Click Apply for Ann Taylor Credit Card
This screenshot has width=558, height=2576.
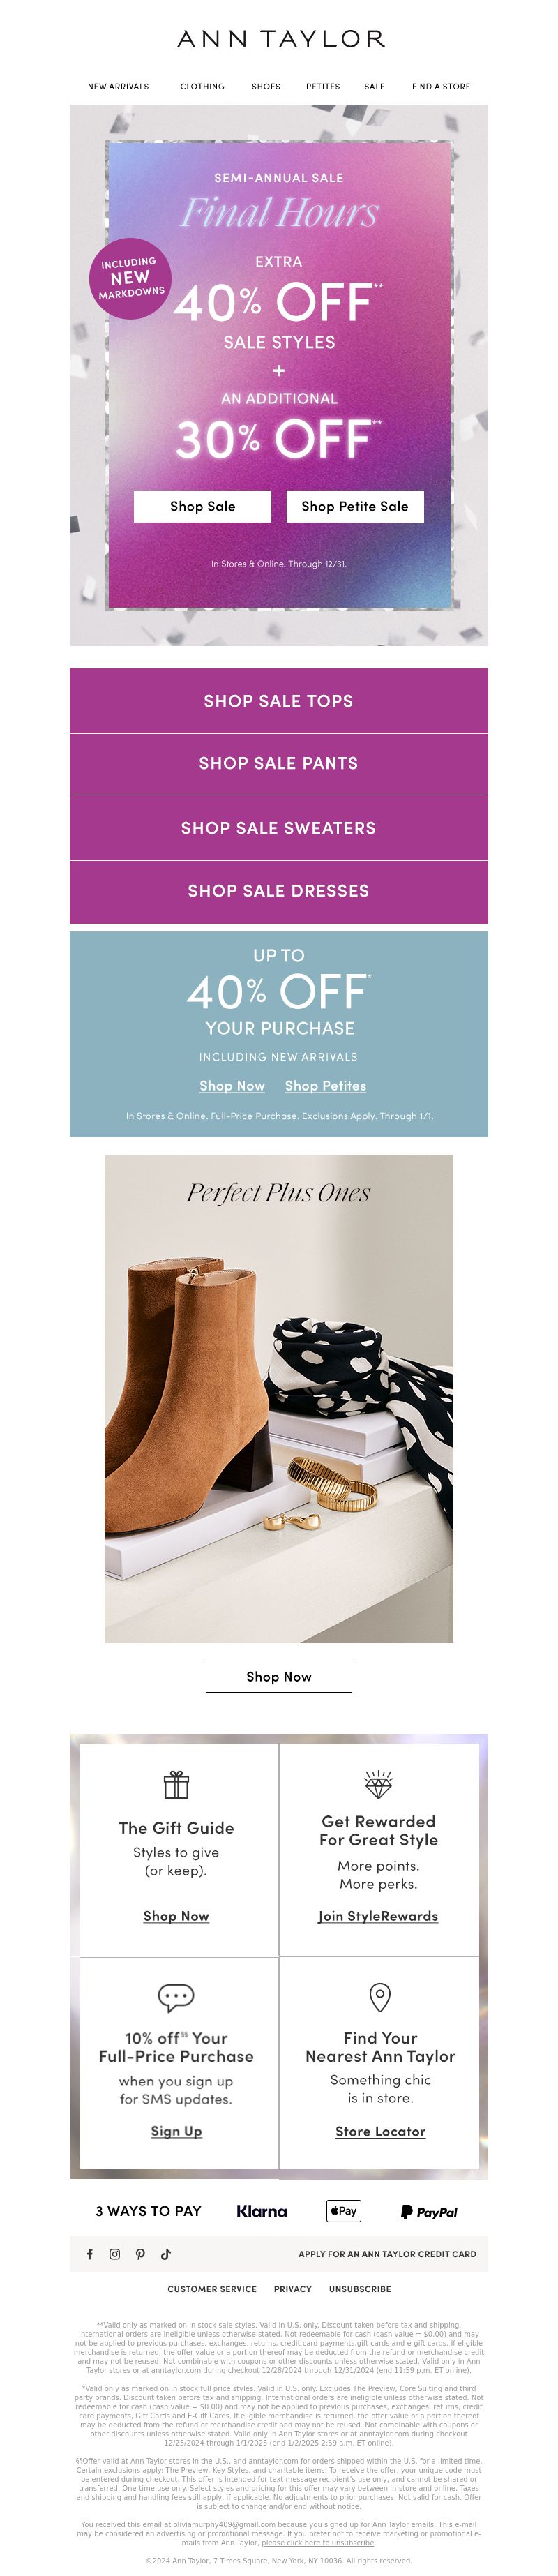tap(387, 2254)
